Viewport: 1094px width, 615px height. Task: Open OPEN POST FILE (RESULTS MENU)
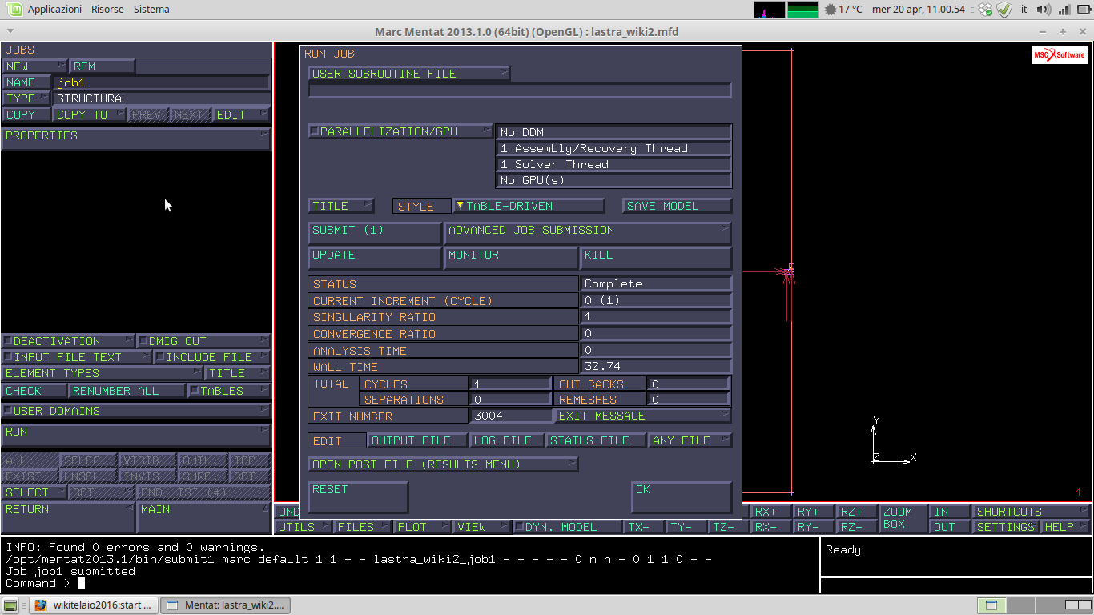pyautogui.click(x=443, y=464)
